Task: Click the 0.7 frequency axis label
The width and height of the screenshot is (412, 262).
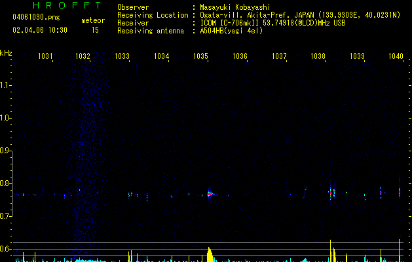Action: (5, 216)
